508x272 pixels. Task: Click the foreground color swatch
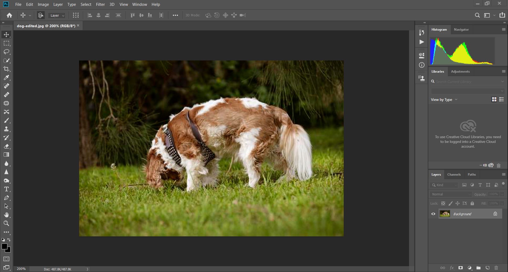[4, 247]
